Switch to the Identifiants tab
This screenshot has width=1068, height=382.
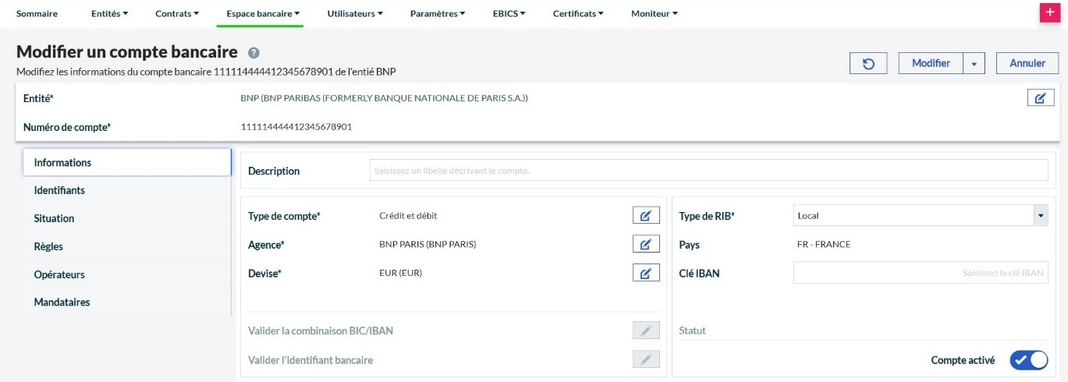(x=60, y=190)
